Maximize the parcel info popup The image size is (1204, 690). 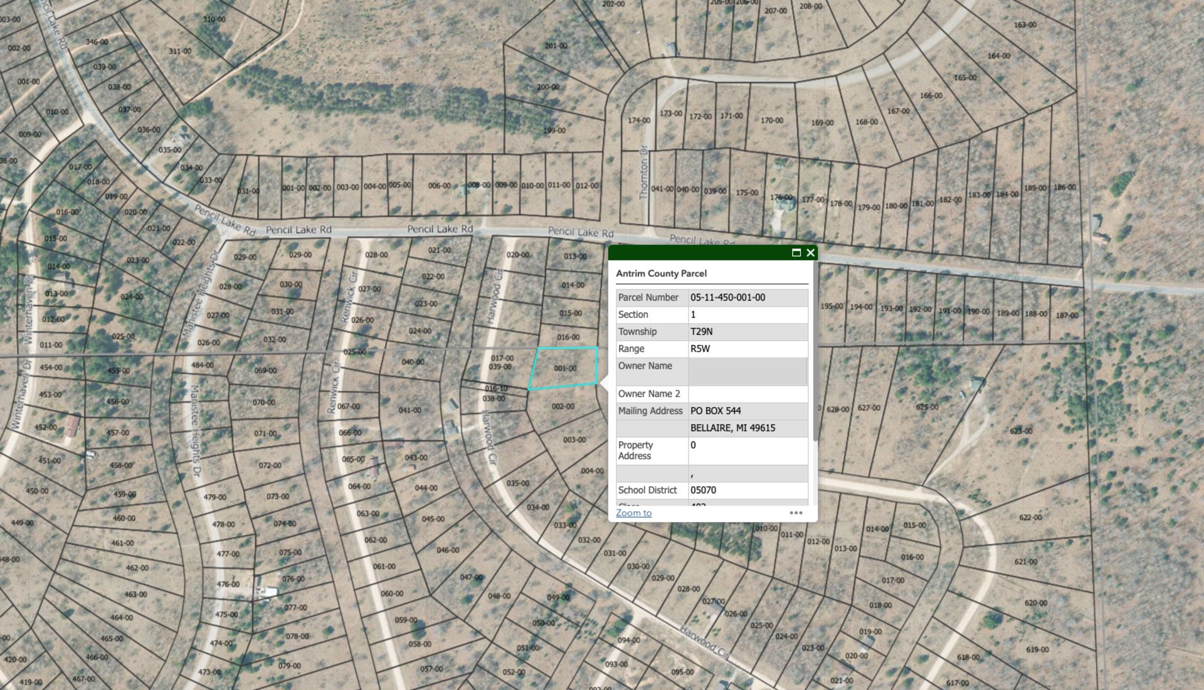(x=796, y=253)
